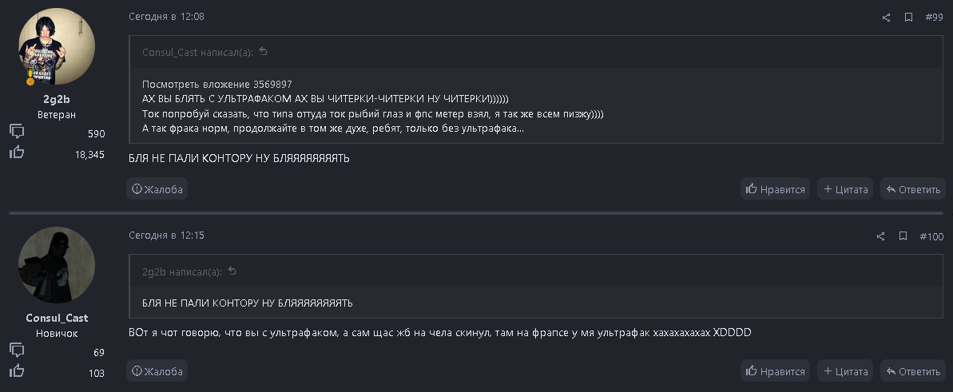
Task: Click the messages icon under 2g2b
Action: 17,132
